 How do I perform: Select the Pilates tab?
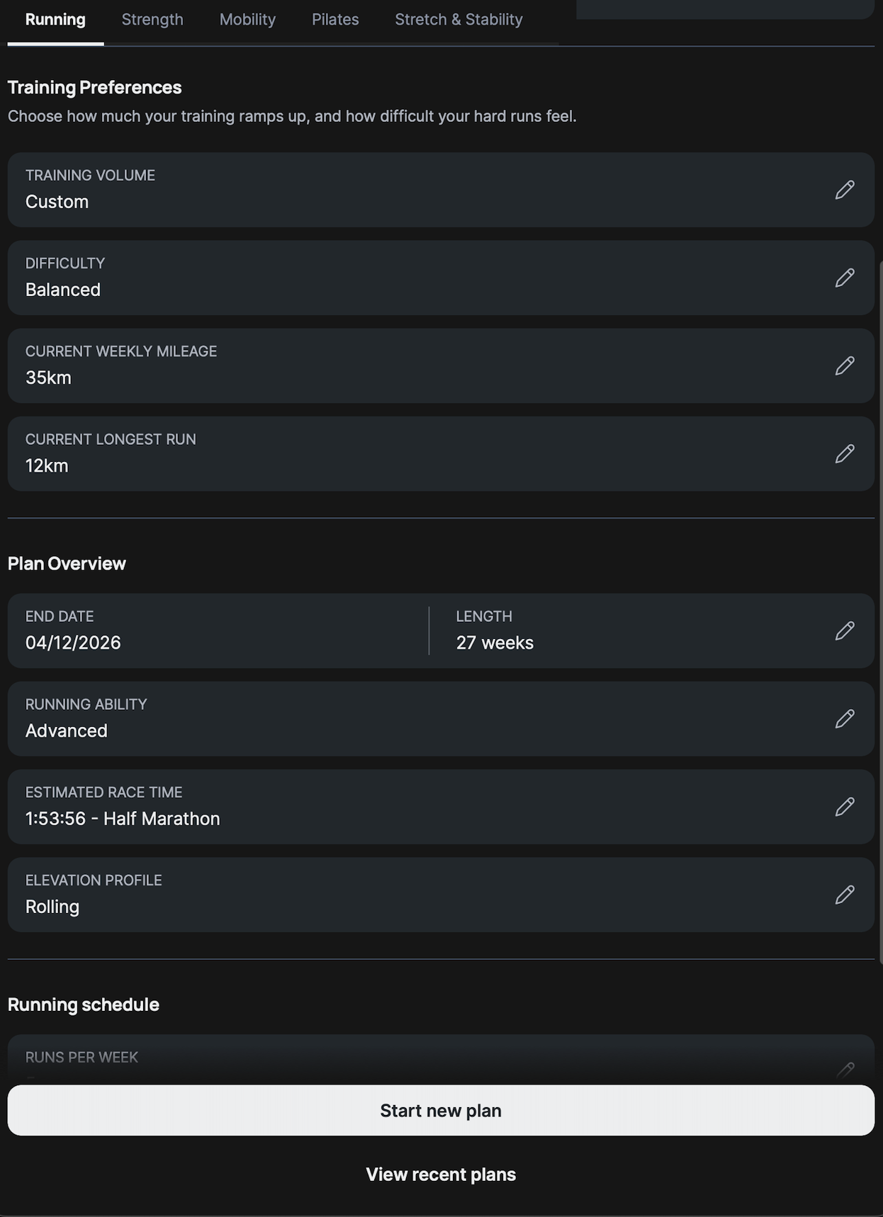point(335,20)
